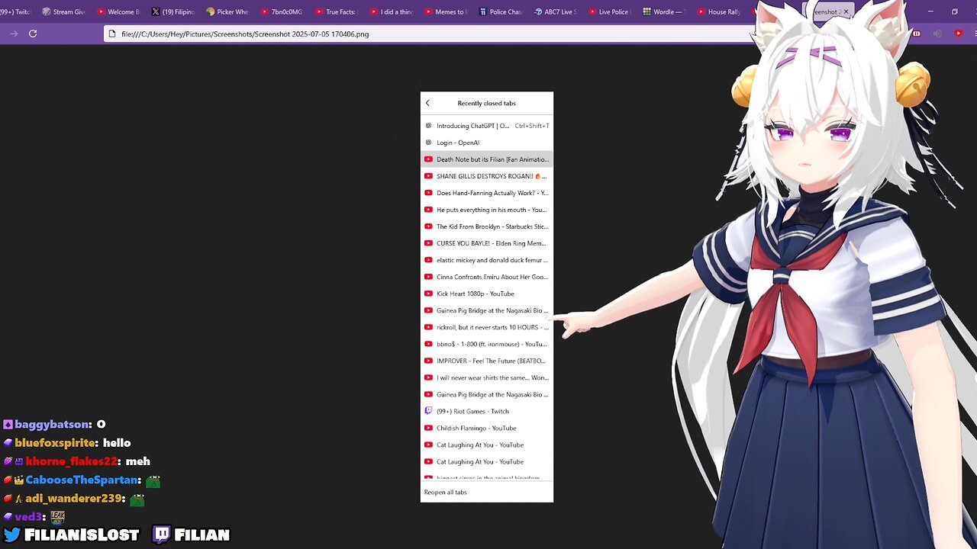Click the file info icon in address bar
Viewport: 977px width, 549px height.
point(112,34)
